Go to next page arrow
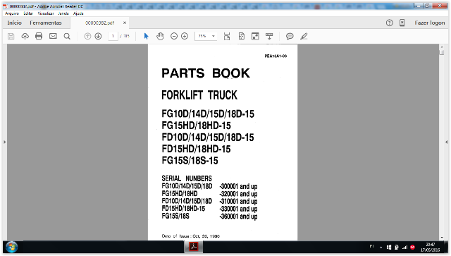 tap(99, 36)
